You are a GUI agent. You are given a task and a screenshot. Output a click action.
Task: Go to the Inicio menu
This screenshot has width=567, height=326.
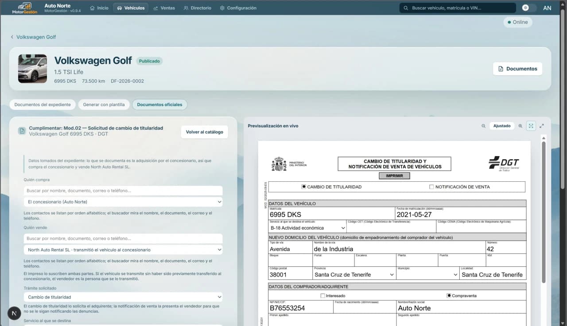tap(99, 8)
